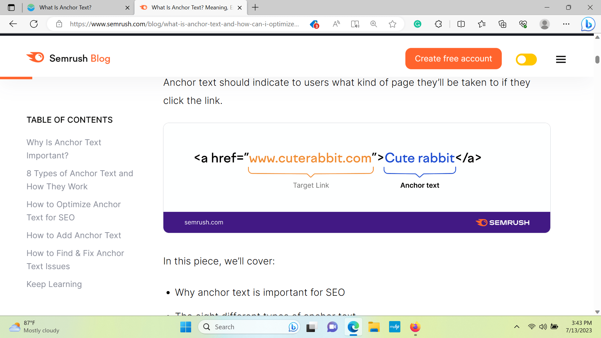This screenshot has width=601, height=338.
Task: Click the Grammarly extension icon
Action: (x=418, y=23)
